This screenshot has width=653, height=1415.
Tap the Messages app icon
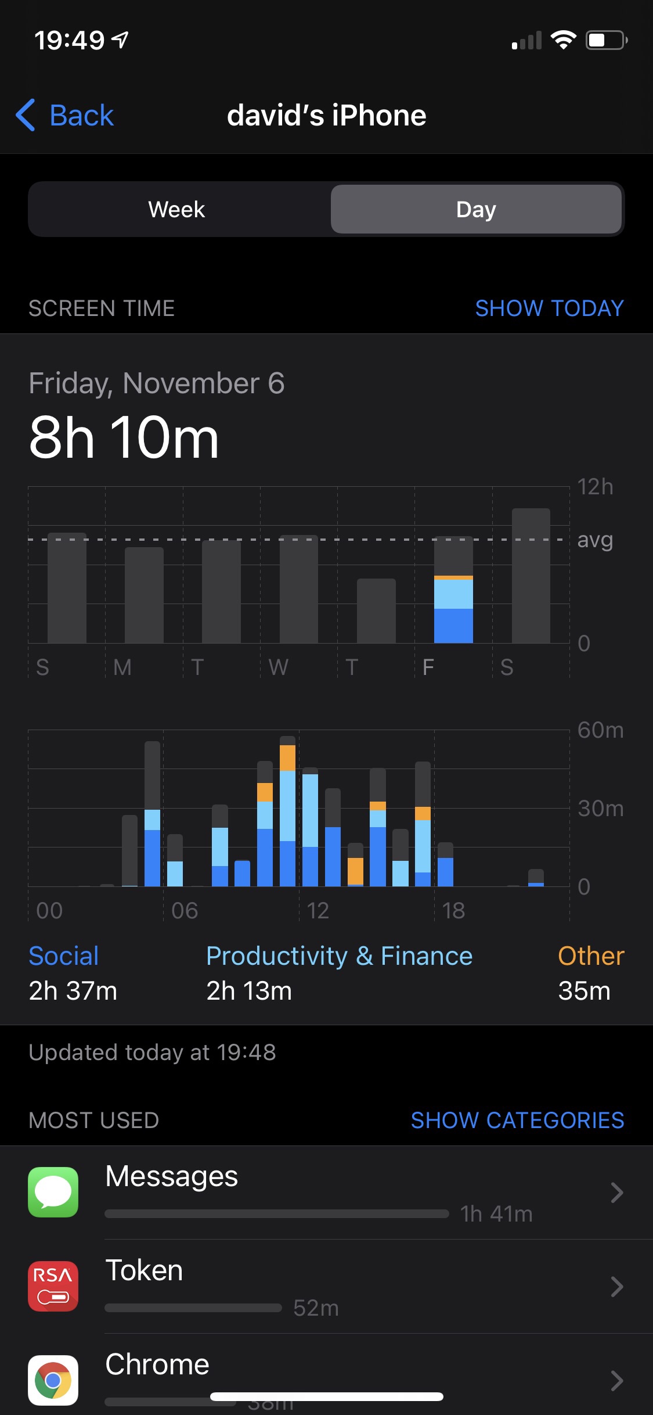click(x=53, y=1192)
